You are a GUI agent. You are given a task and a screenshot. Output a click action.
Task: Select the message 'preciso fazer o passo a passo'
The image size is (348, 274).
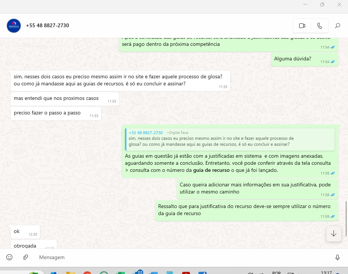pos(56,113)
